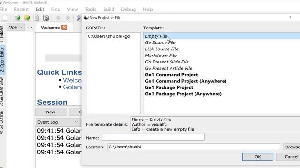Select the Markdown File template

(161, 56)
